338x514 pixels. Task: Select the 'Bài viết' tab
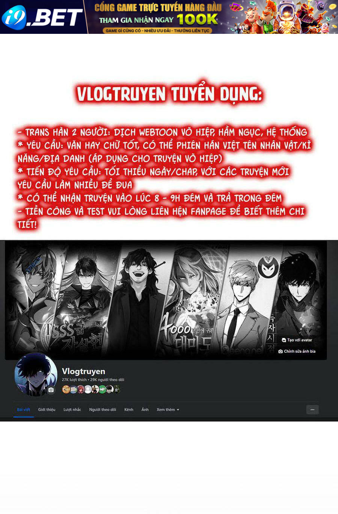(x=23, y=409)
